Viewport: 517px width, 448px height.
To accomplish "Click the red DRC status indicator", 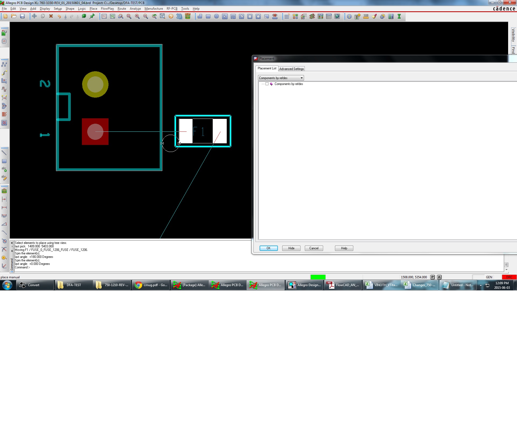I will (x=509, y=277).
